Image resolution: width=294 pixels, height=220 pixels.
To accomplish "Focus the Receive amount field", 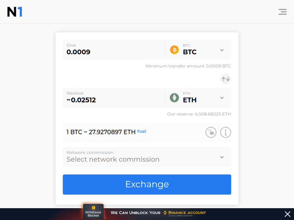I will click(x=114, y=98).
